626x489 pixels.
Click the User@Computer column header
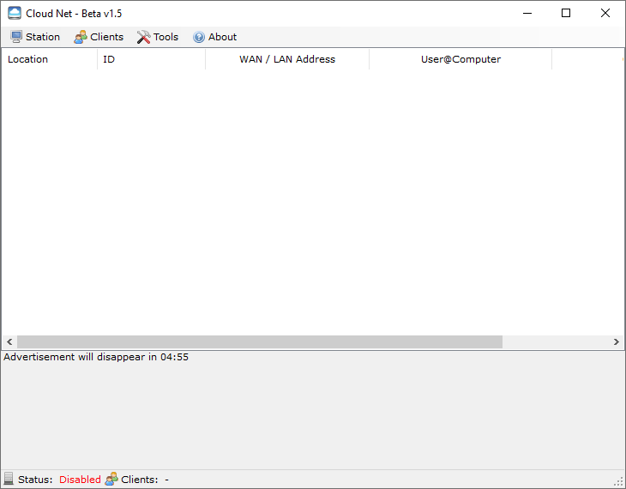coord(460,59)
